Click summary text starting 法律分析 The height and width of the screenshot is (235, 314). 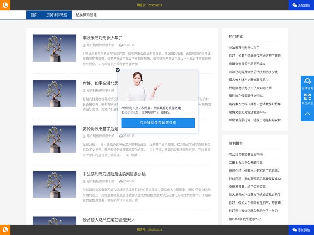147,150
